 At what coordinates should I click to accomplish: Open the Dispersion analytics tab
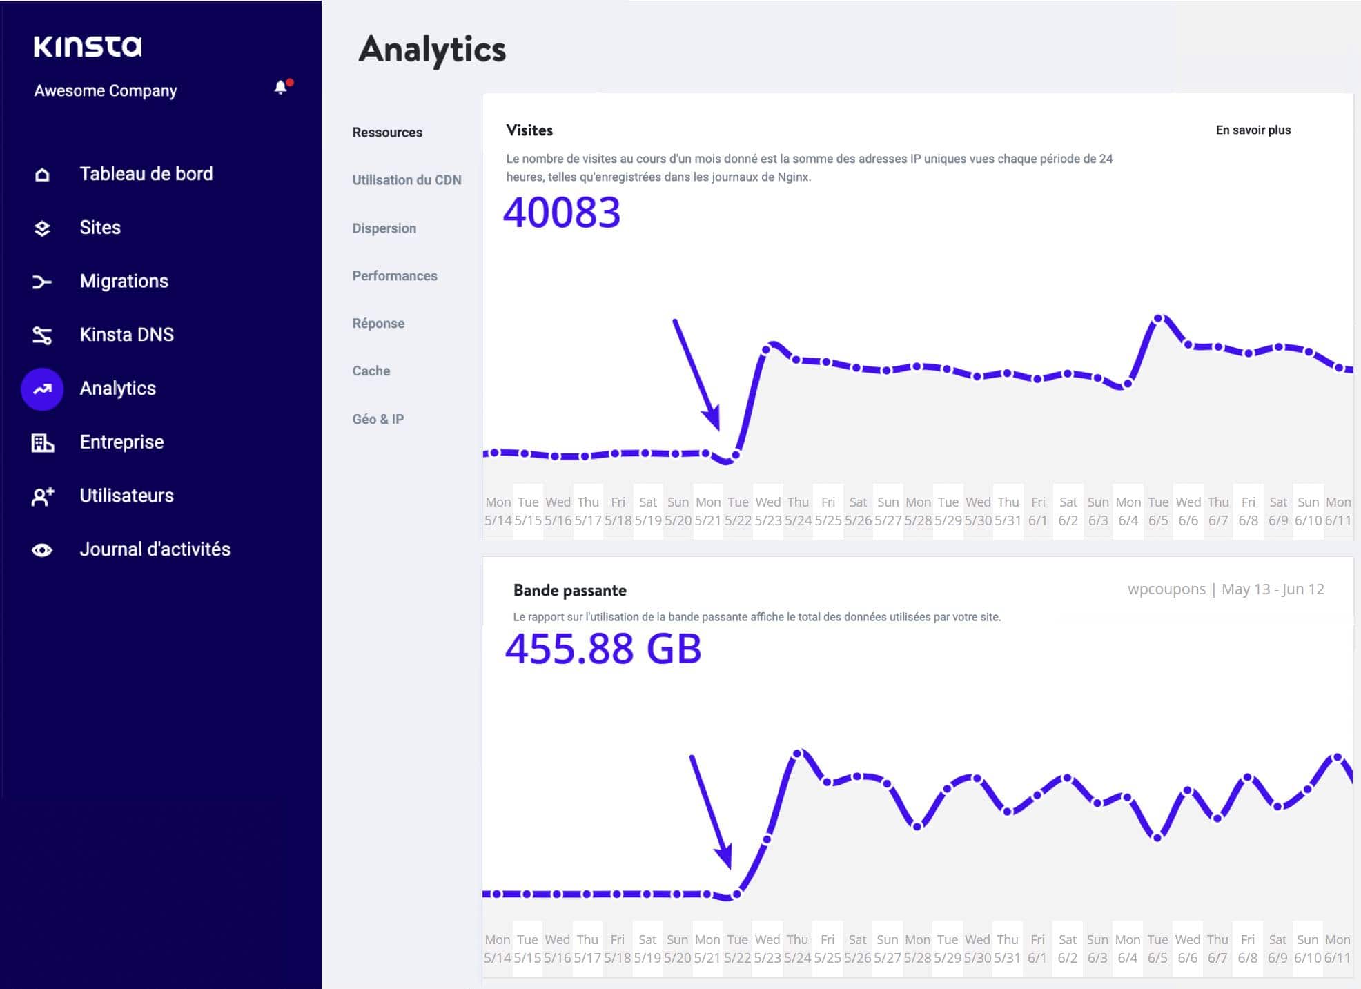[384, 228]
